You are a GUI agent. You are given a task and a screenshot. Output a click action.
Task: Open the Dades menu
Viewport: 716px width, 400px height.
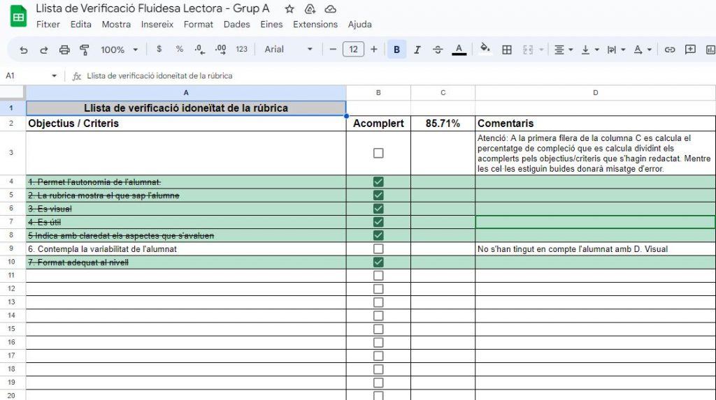click(236, 24)
